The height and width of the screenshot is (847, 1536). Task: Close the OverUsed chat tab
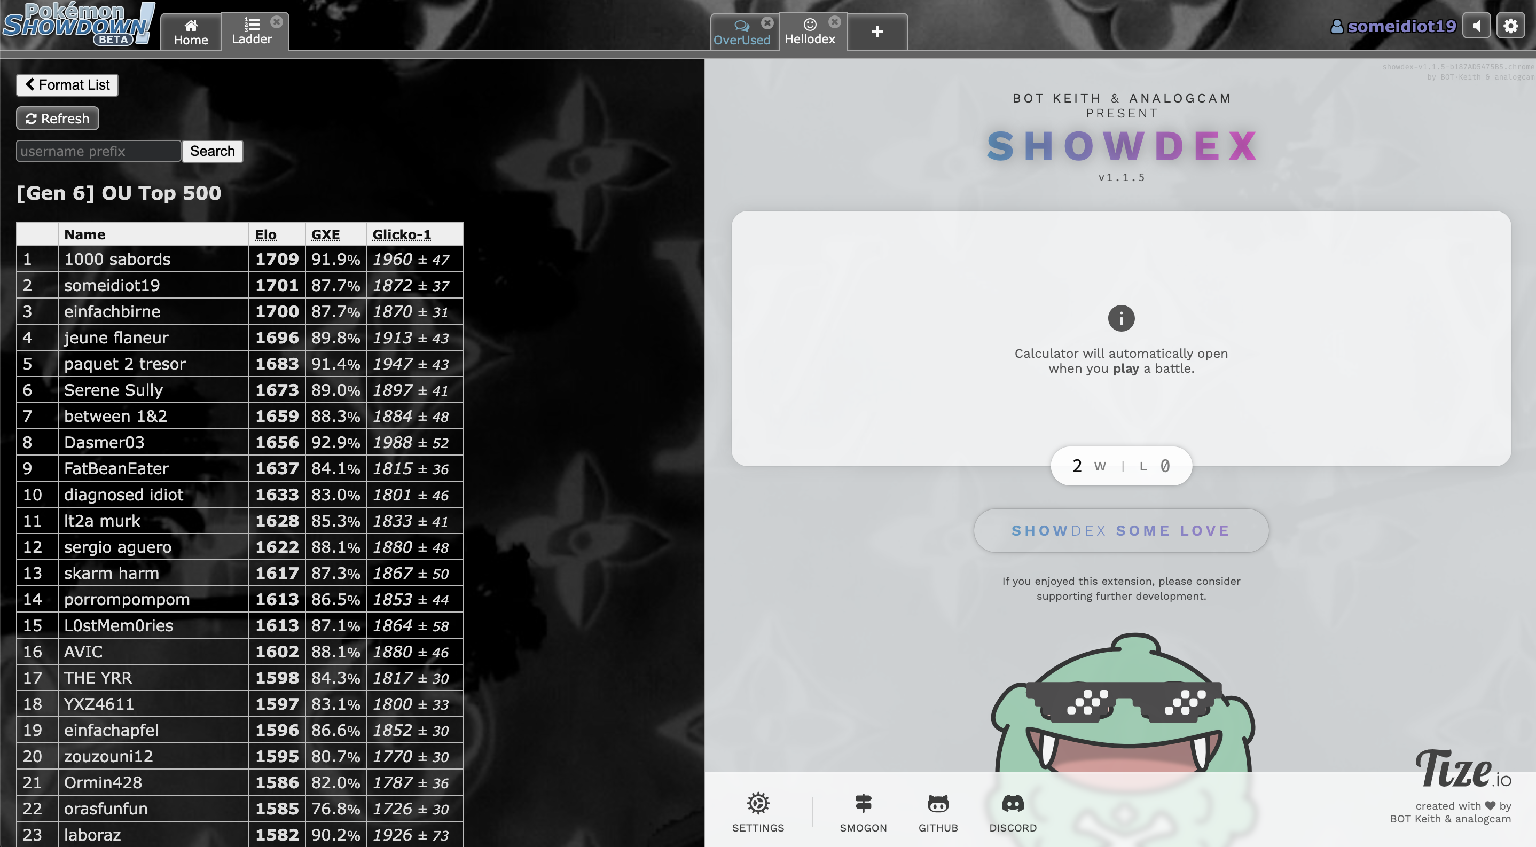point(767,22)
